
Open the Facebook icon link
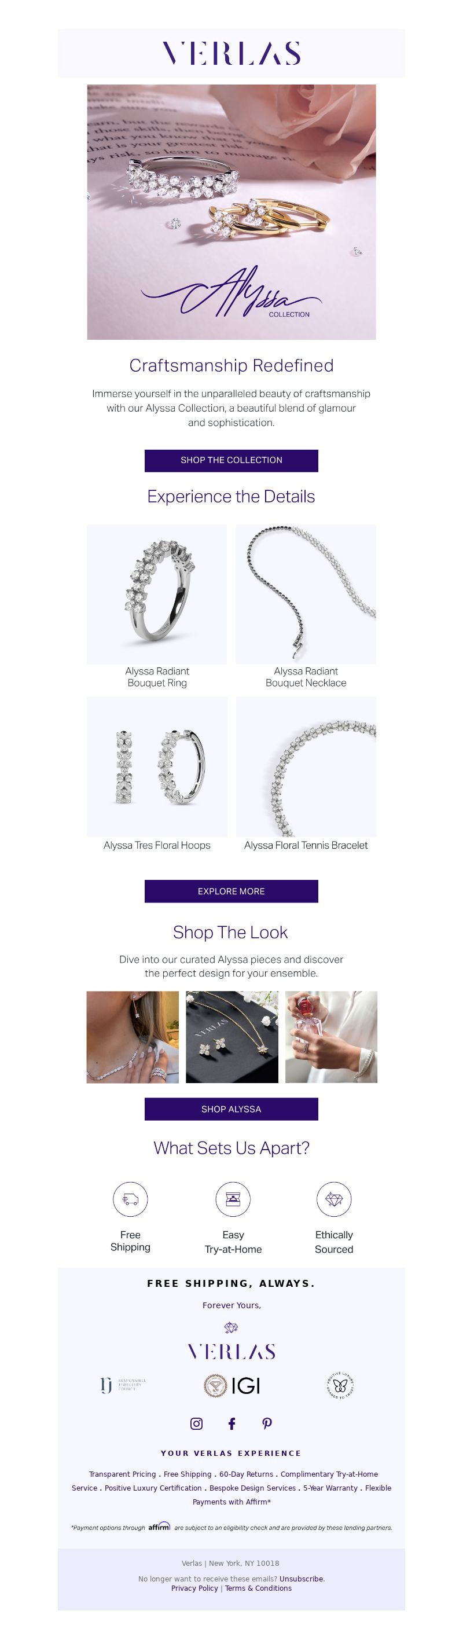click(x=232, y=1424)
